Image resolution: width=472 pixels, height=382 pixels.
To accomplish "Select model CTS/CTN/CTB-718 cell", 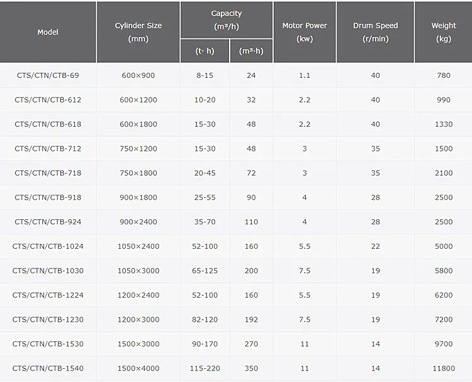I will pyautogui.click(x=48, y=173).
